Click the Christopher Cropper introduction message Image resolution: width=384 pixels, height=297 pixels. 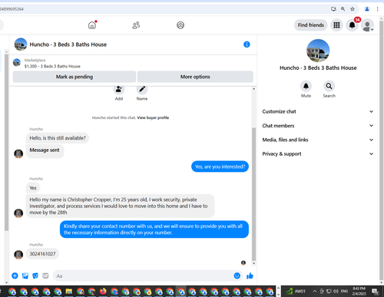click(120, 206)
